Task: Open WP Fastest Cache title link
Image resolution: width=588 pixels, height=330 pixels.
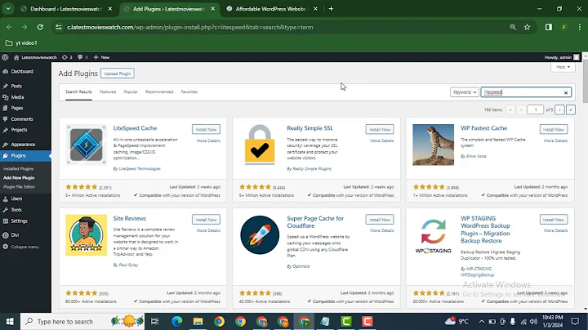Action: pos(483,128)
